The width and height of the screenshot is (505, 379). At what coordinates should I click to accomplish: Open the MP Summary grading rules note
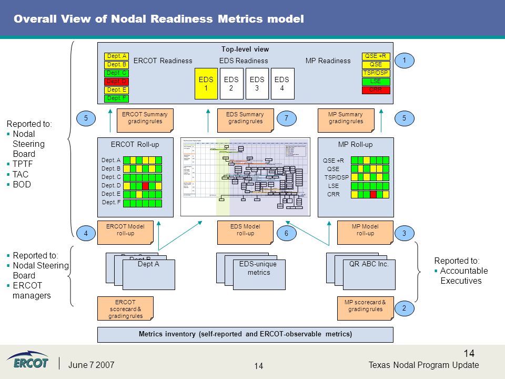346,120
